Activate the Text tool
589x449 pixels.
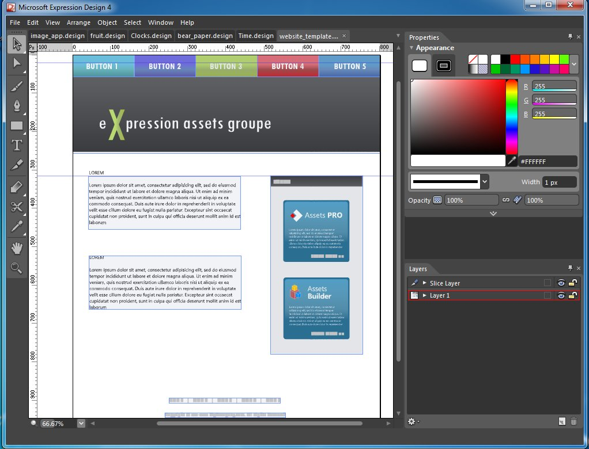(x=17, y=145)
